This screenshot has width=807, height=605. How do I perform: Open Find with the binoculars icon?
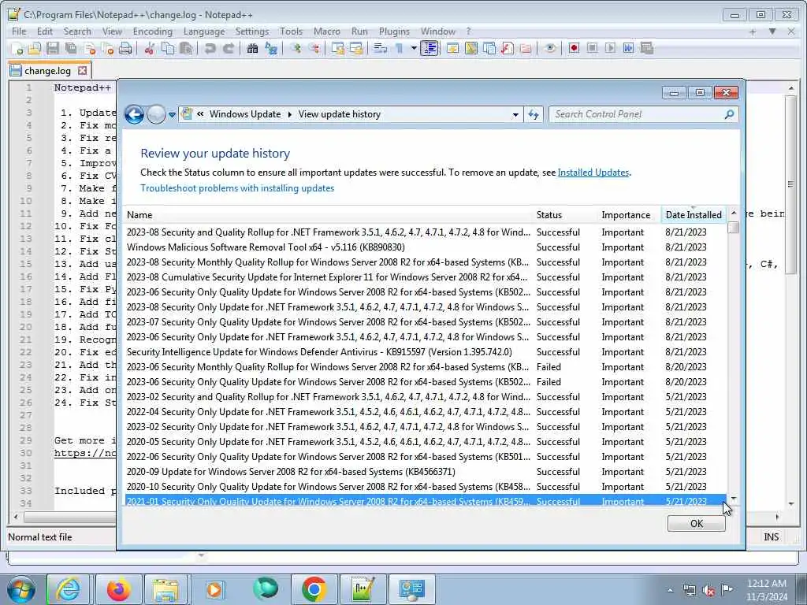click(x=252, y=48)
